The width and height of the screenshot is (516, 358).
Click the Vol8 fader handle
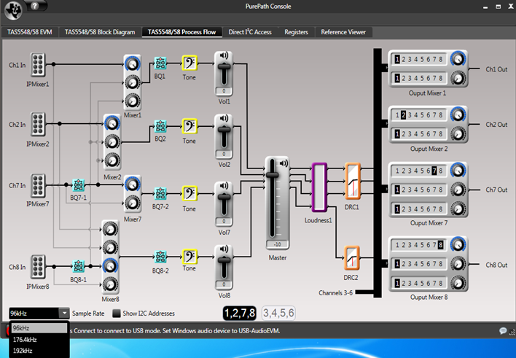(224, 260)
